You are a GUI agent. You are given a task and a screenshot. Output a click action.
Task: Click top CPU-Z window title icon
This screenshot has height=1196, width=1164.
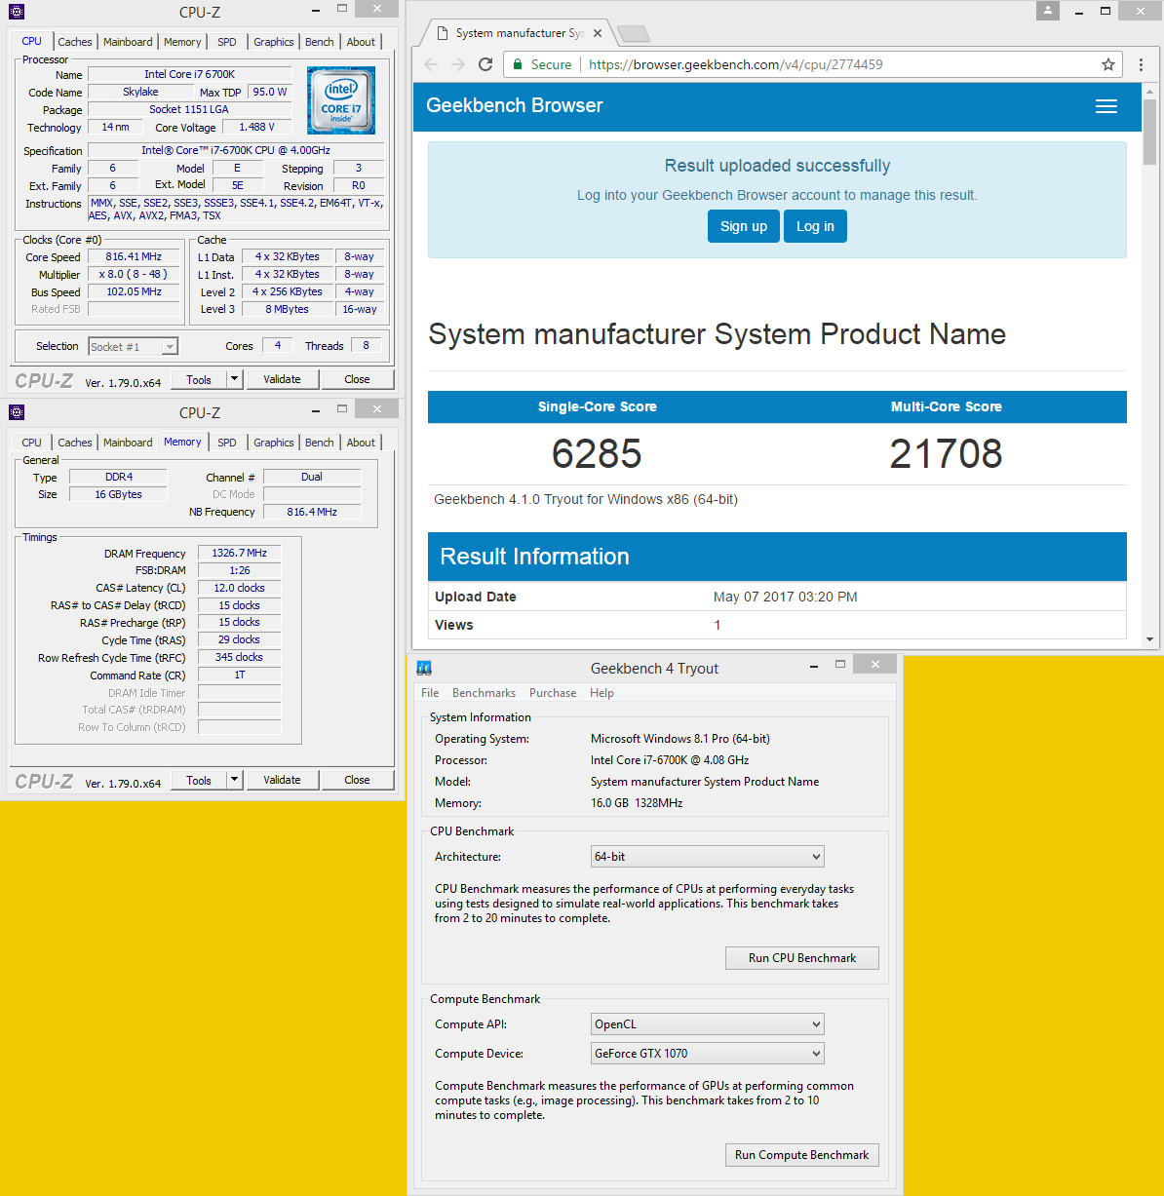pos(17,12)
